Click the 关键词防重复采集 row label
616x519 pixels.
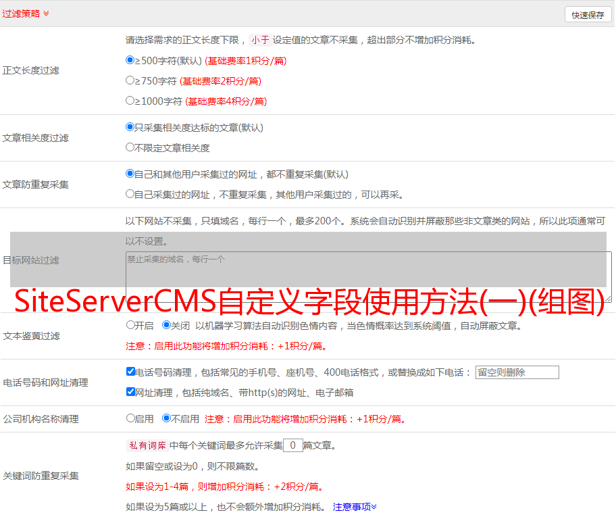coord(41,476)
